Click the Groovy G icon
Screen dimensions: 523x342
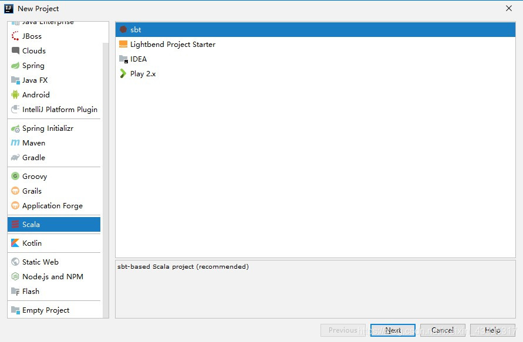(x=15, y=176)
